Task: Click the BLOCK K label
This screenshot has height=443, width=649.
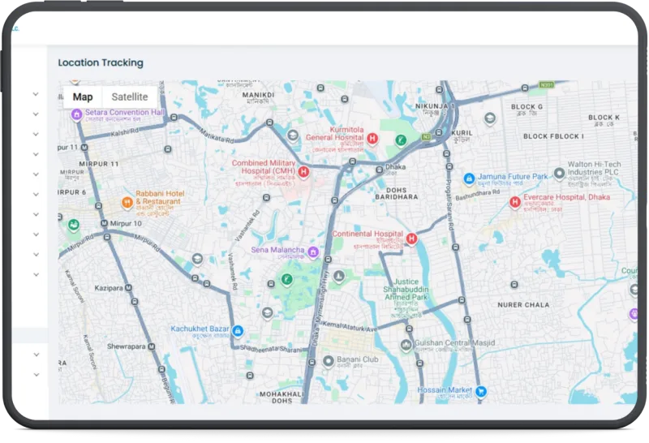Action: [x=604, y=118]
